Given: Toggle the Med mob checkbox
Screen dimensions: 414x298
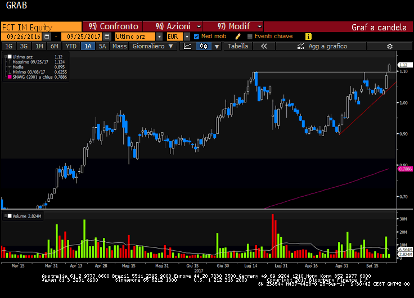Looking at the screenshot, I should (x=196, y=37).
